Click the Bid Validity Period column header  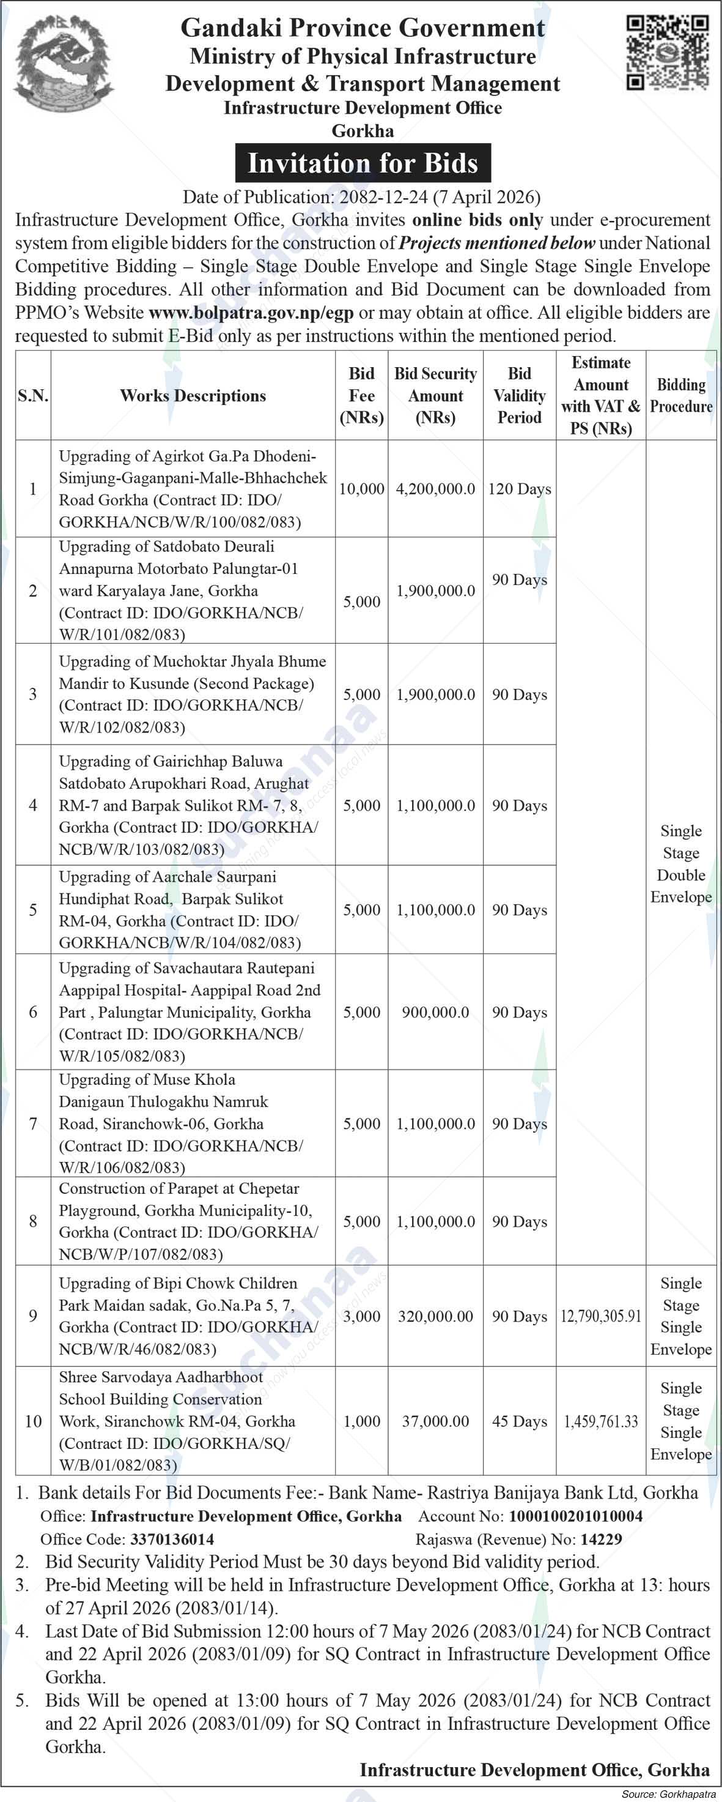point(519,396)
